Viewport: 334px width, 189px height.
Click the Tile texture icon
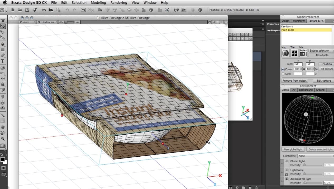point(294,53)
